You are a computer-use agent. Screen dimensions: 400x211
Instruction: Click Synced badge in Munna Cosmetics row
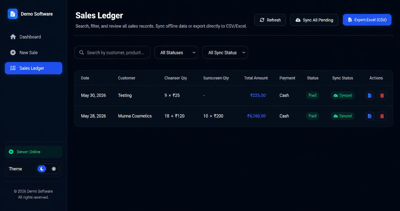point(343,116)
